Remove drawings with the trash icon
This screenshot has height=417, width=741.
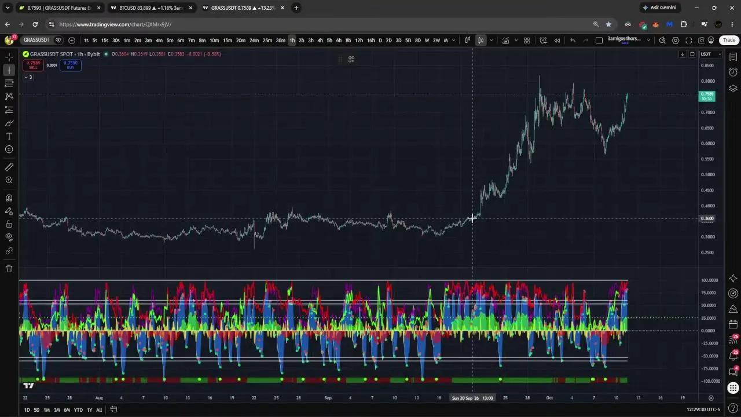point(9,268)
